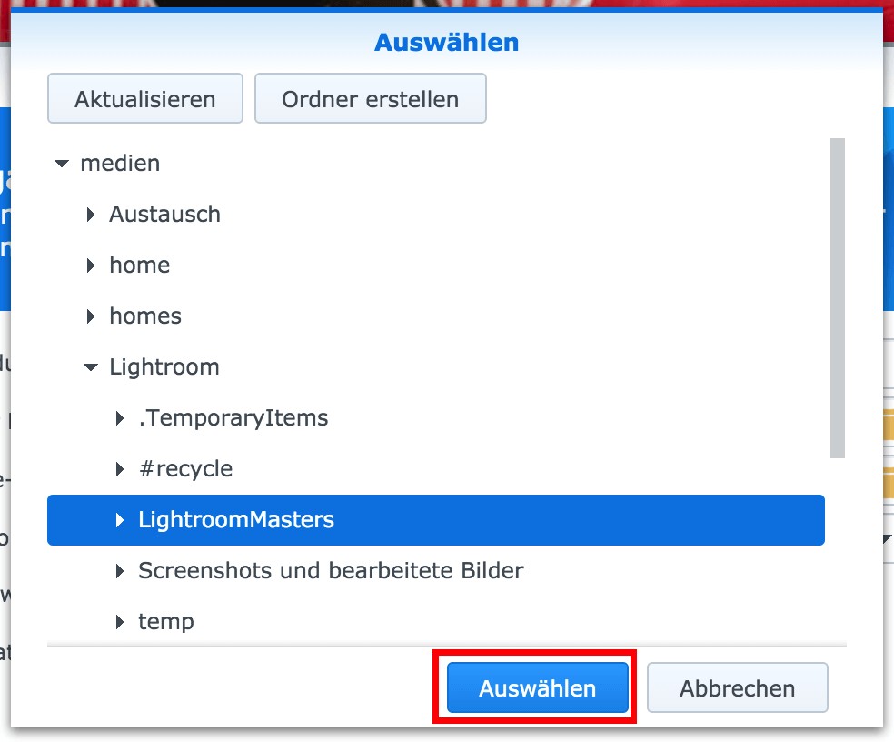The height and width of the screenshot is (742, 894).
Task: Expand the LightroomMasters folder arrow
Action: coord(120,520)
